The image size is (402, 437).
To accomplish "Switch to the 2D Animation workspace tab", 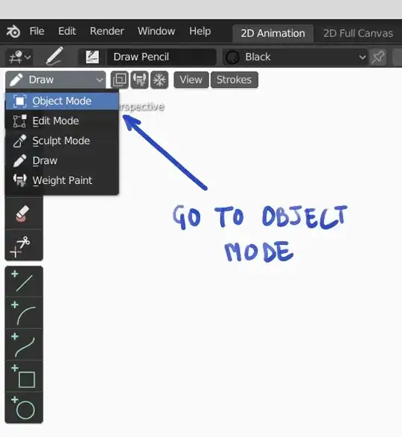I will (273, 34).
